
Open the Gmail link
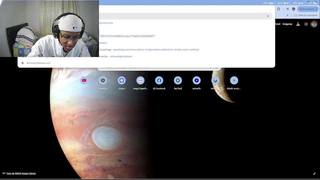click(x=277, y=24)
